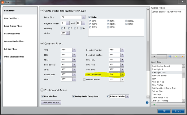Image resolution: width=187 pixels, height=115 pixels.
Task: Click the orange pencil edit icon
Action: click(182, 56)
